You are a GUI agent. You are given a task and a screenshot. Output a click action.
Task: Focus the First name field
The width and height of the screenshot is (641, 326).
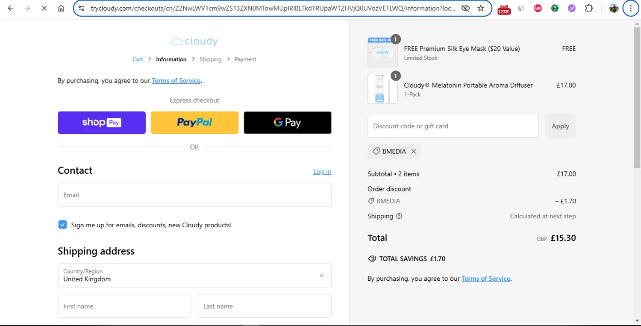(x=124, y=306)
